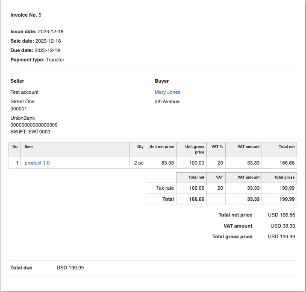Select the SWIFT: SWT0003 code text
Image resolution: width=306 pixels, height=292 pixels.
coord(30,132)
